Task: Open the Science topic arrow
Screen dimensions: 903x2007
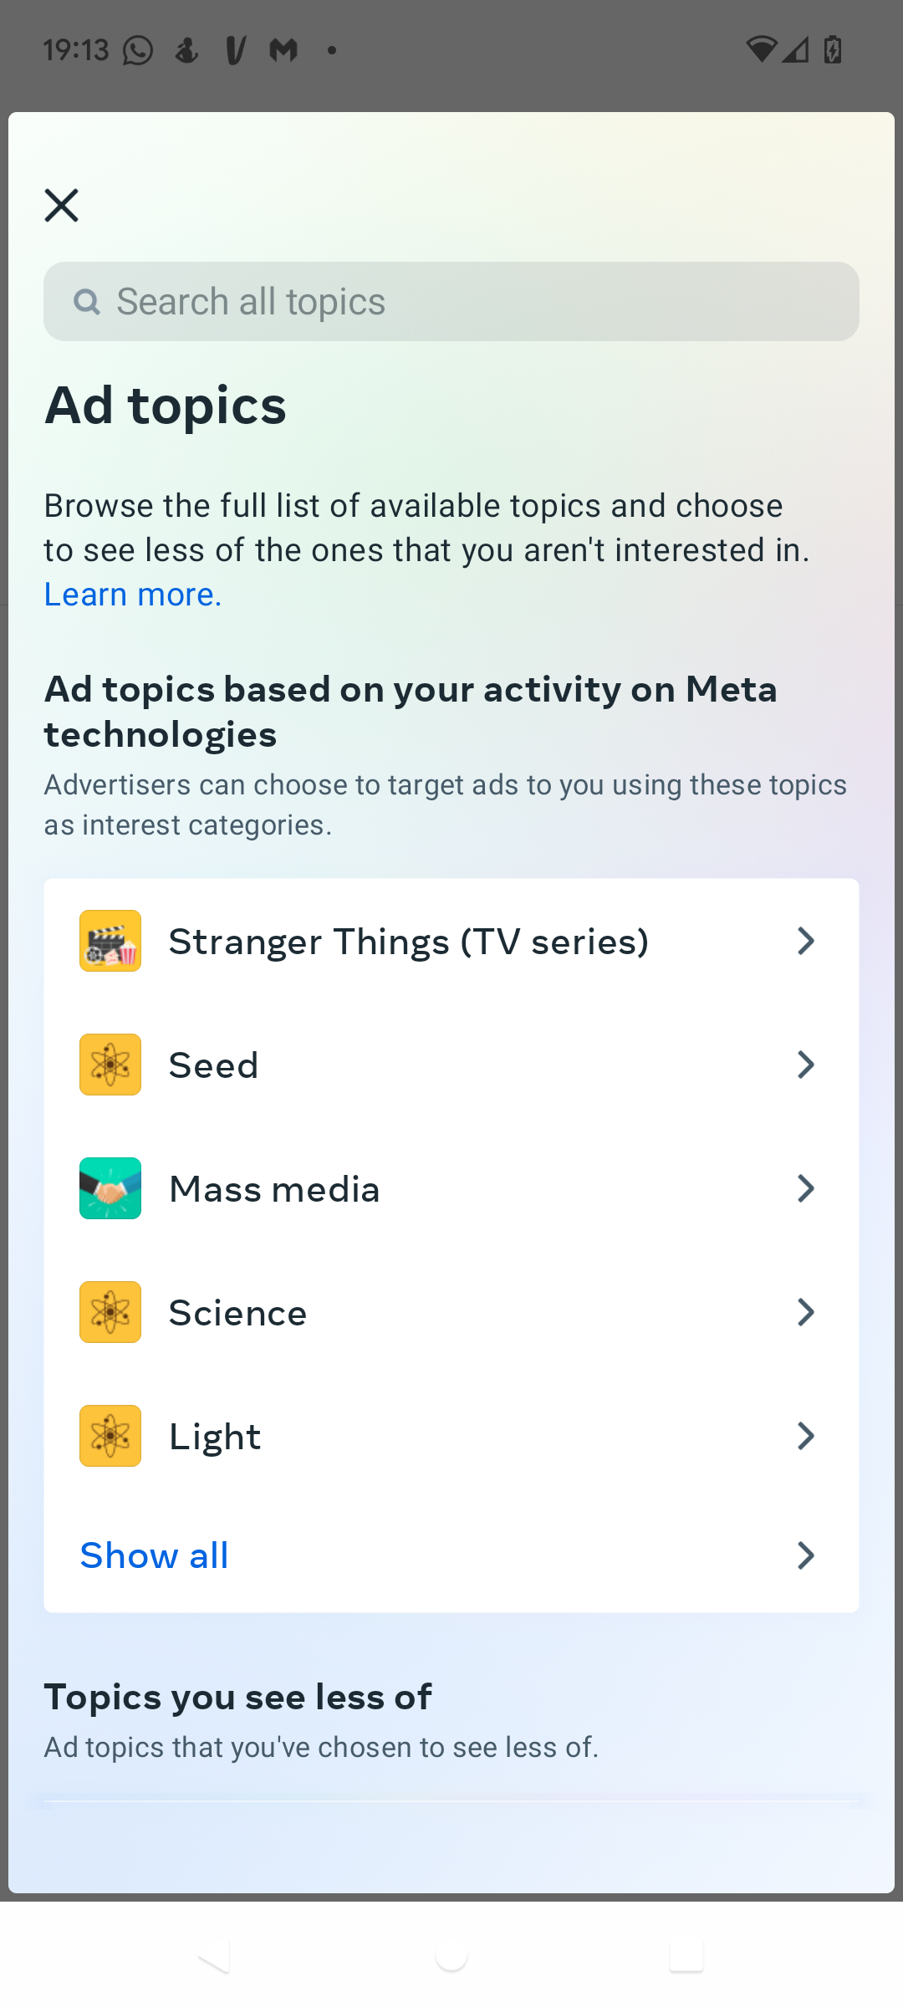Action: (805, 1312)
